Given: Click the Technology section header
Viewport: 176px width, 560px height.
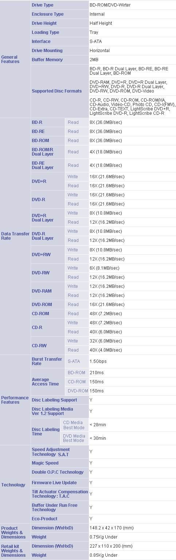Looking at the screenshot, I should click(13, 485).
